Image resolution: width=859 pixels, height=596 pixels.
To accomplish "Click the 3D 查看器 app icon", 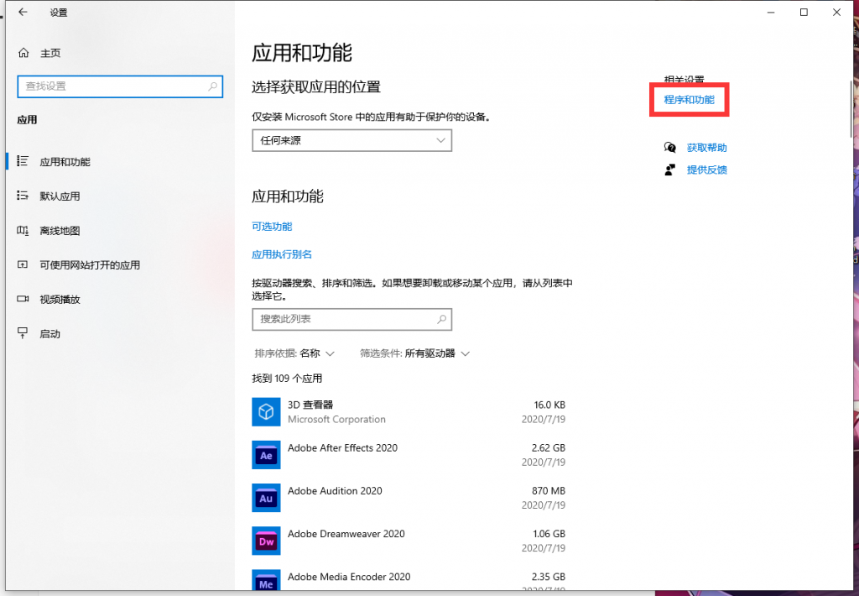I will 266,412.
